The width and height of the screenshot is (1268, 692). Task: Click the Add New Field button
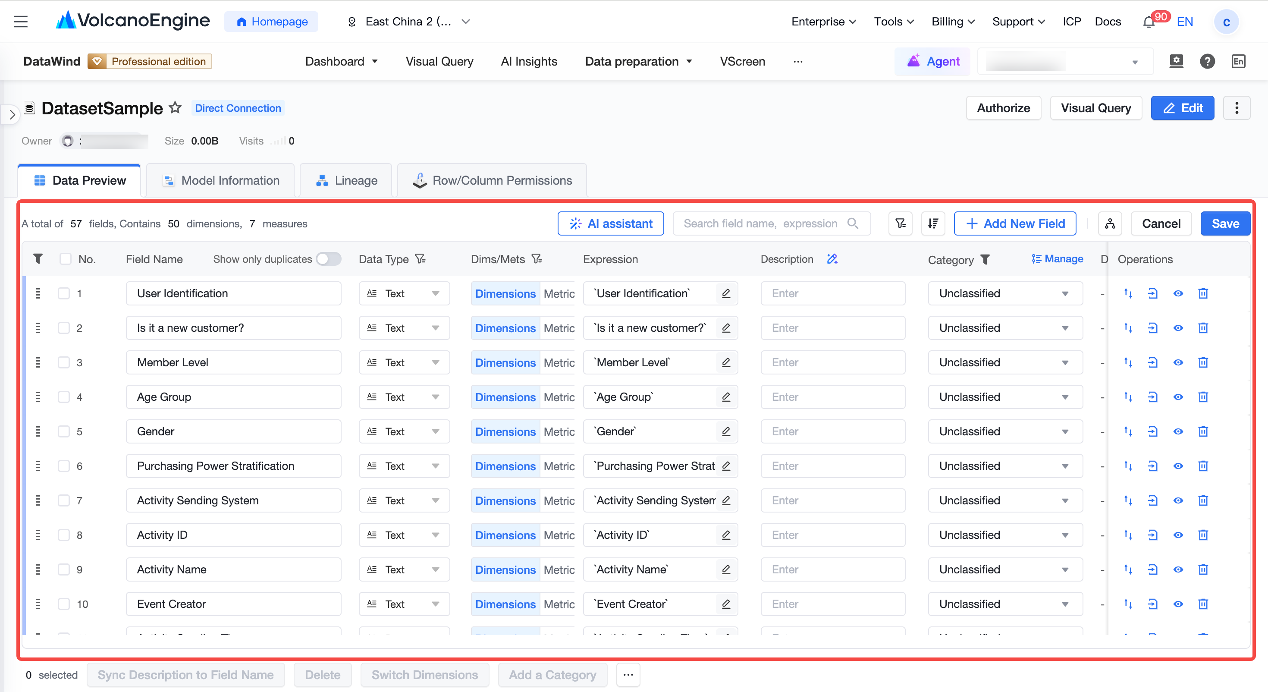1015,223
